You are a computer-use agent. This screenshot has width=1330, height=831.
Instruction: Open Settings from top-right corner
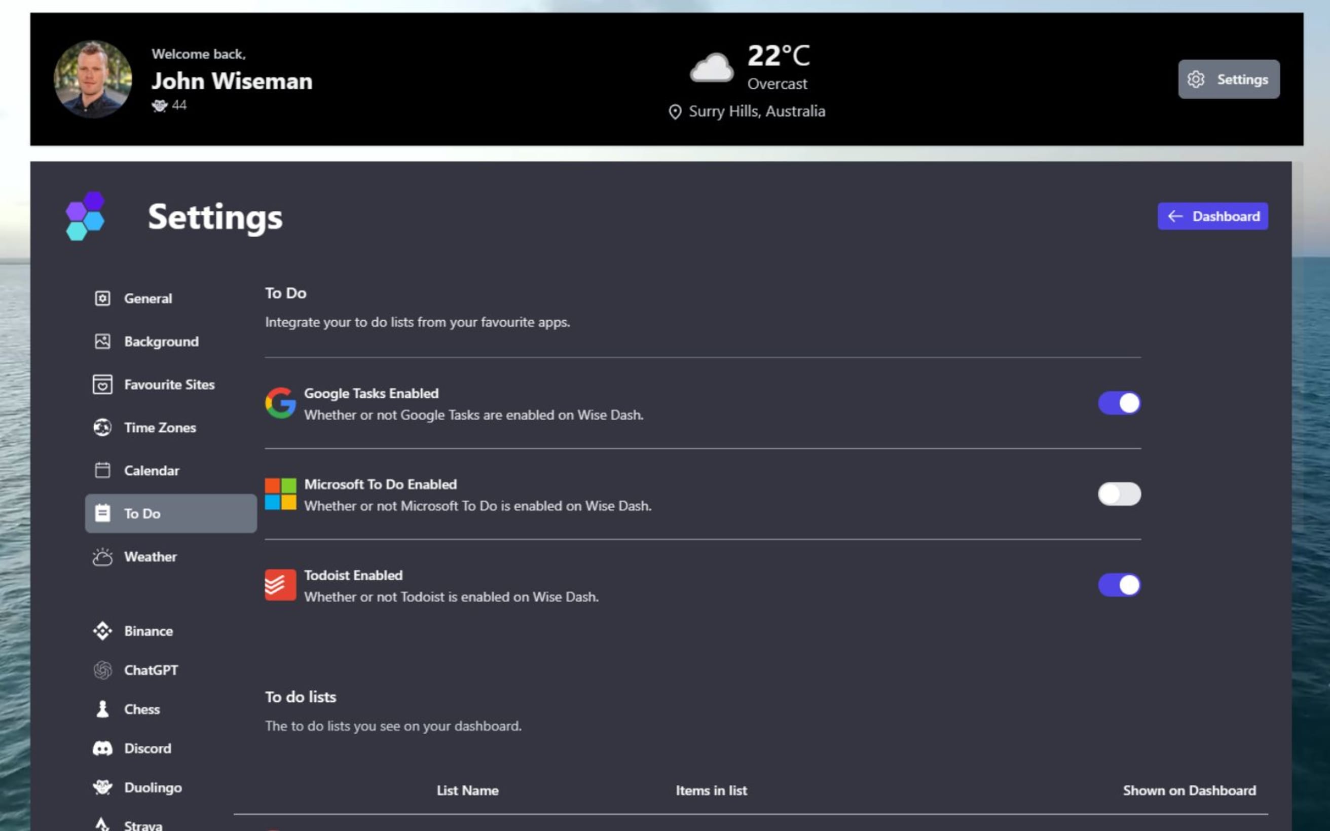[x=1230, y=79]
